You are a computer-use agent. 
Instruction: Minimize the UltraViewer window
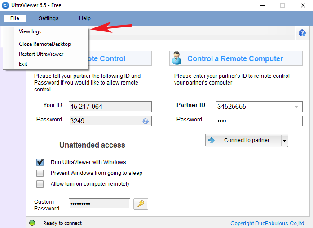tap(262, 5)
